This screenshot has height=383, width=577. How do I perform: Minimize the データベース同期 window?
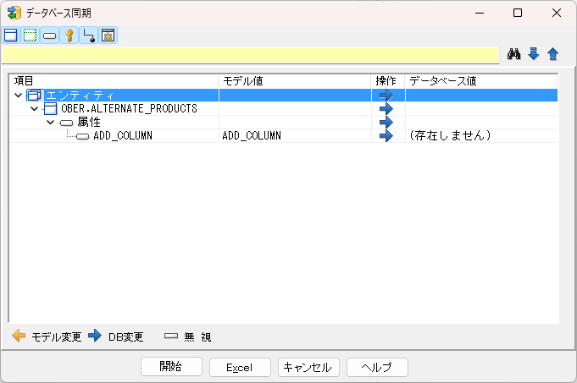click(479, 13)
